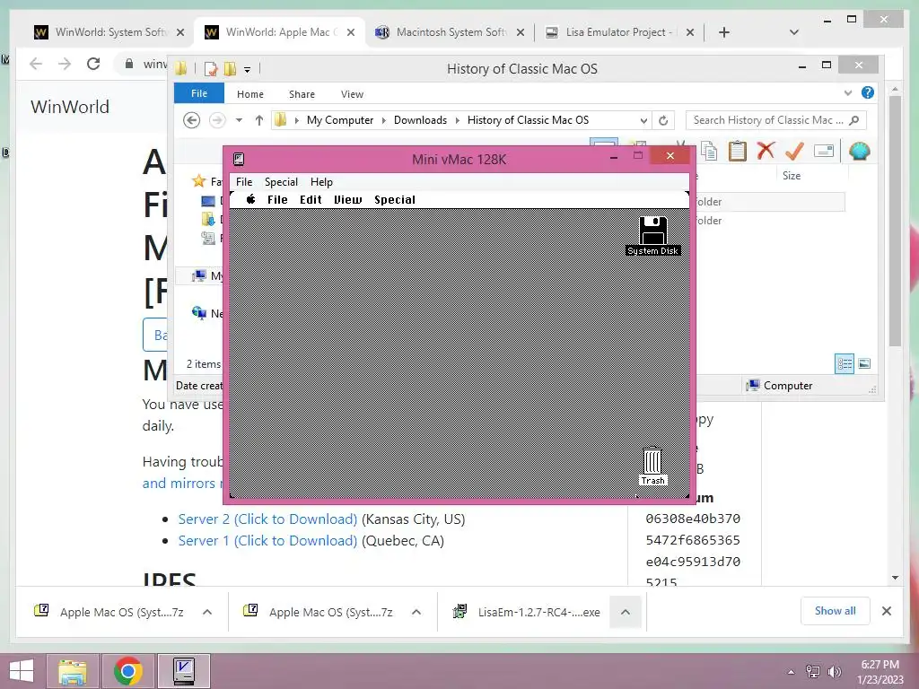Open emulated Mac View menu
The height and width of the screenshot is (689, 919).
pyautogui.click(x=347, y=200)
